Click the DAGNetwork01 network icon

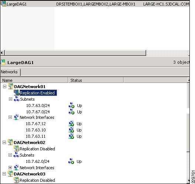pos(11,86)
